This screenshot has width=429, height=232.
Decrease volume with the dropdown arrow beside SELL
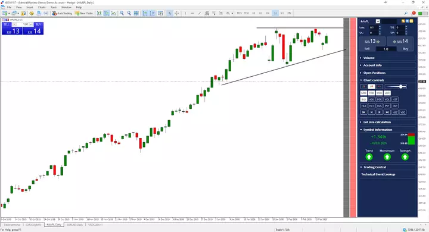(14, 24)
